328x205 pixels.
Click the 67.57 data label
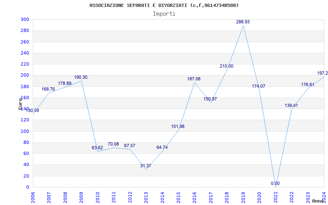[130, 146]
